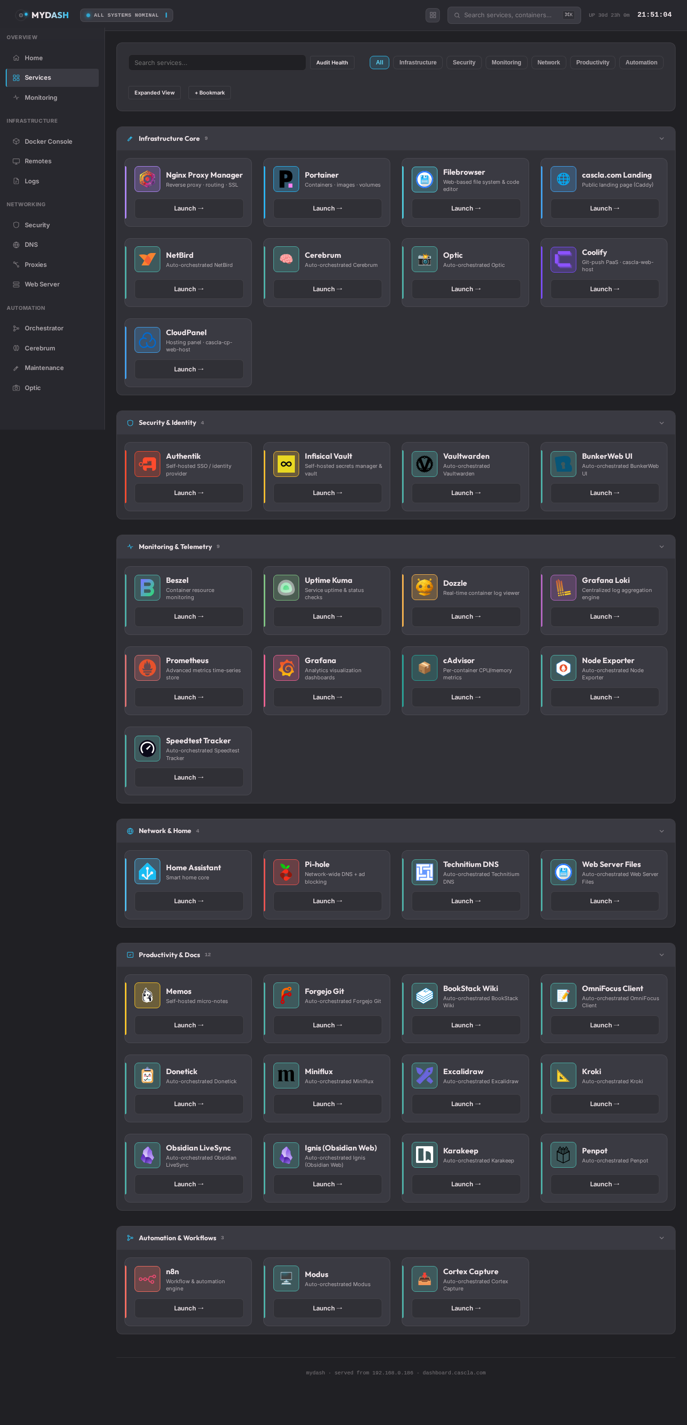This screenshot has height=1425, width=687.
Task: Click the global search services, containers box
Action: (x=514, y=15)
